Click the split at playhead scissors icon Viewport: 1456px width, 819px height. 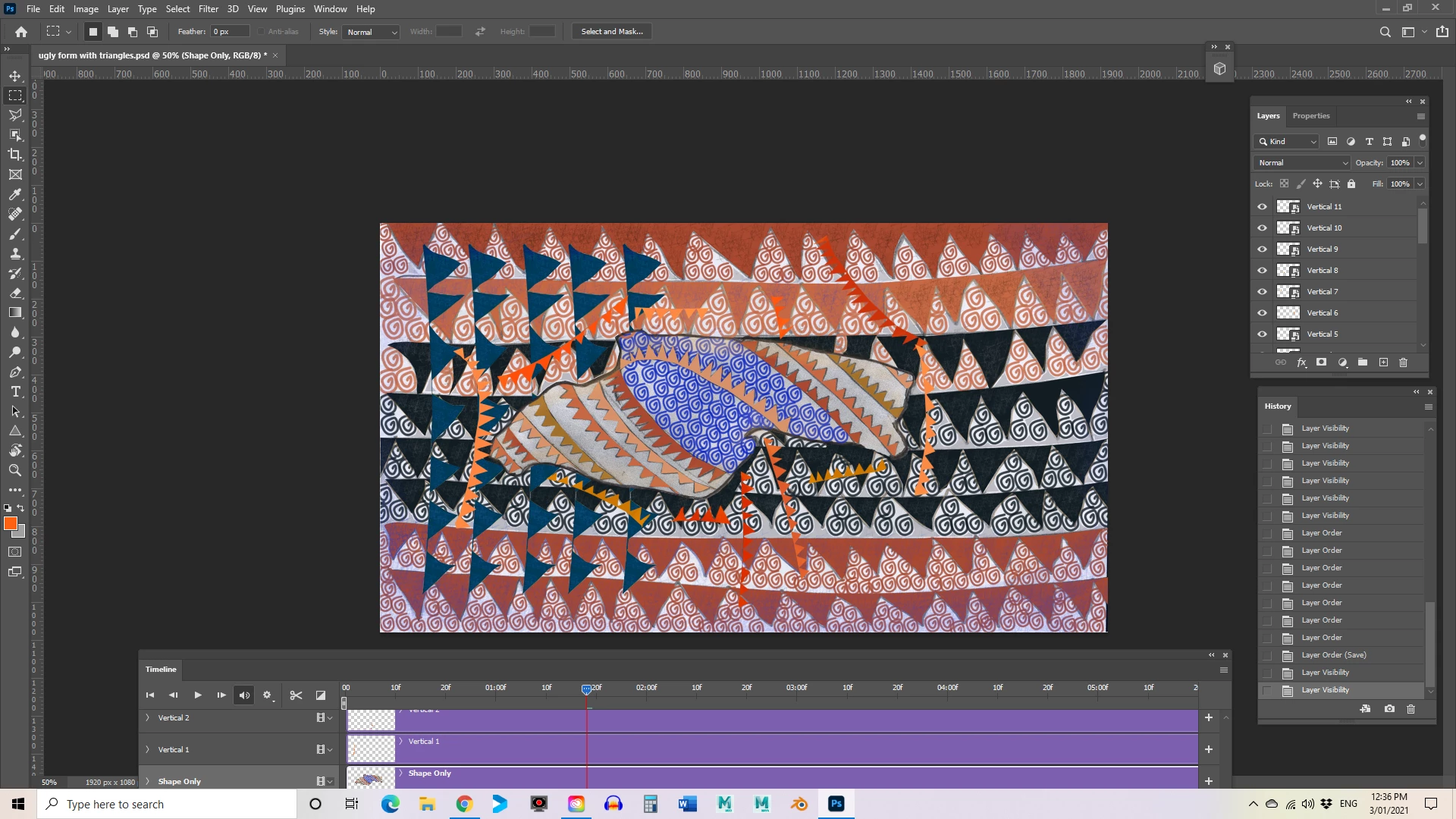click(x=296, y=695)
